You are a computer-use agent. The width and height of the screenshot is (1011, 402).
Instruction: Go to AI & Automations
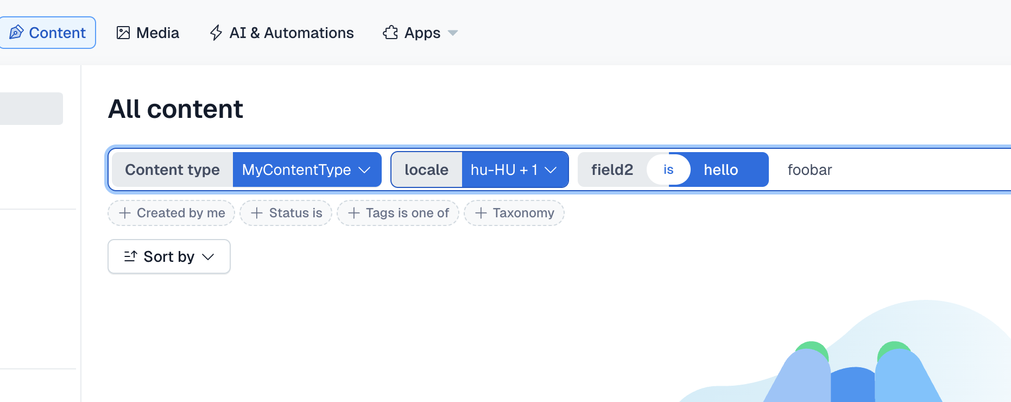pyautogui.click(x=281, y=33)
